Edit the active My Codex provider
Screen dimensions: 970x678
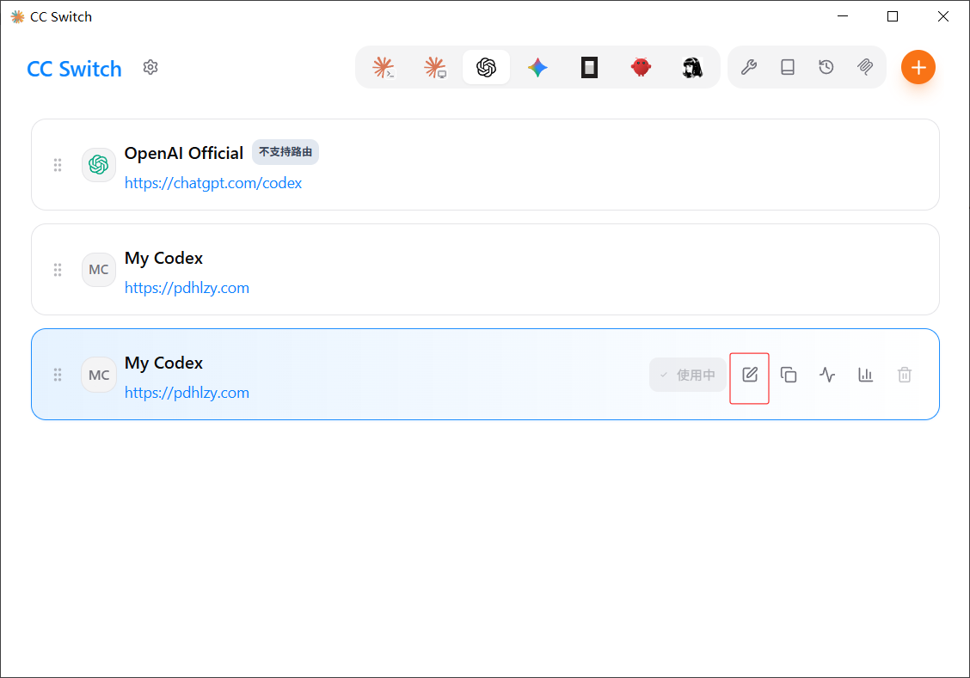coord(750,375)
